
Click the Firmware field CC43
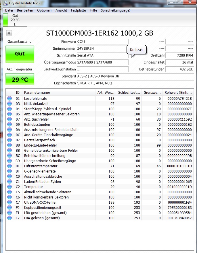click(103, 42)
